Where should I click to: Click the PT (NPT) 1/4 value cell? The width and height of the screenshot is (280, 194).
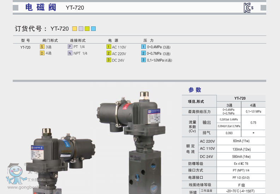tap(241, 170)
